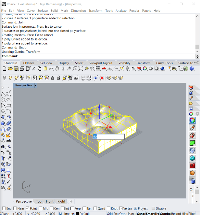
Task: Open the Surface menu
Action: pyautogui.click(x=43, y=10)
